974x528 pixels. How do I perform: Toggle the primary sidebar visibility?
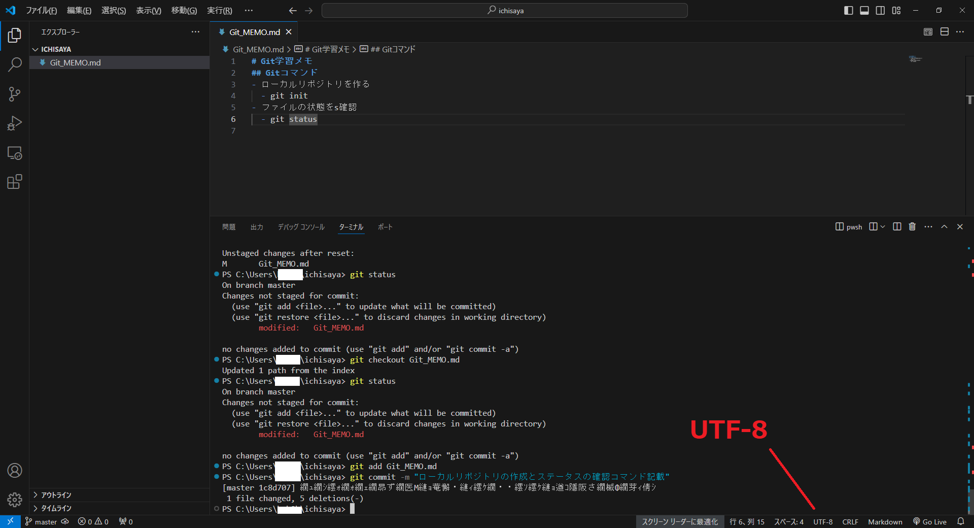(x=848, y=10)
